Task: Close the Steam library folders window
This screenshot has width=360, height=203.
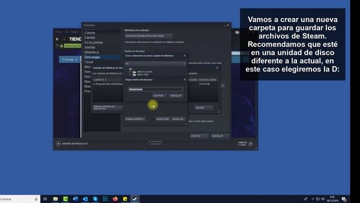Action: tap(217, 68)
